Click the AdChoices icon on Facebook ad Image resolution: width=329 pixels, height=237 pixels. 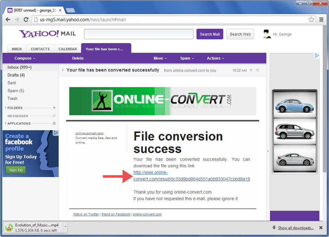coord(56,133)
